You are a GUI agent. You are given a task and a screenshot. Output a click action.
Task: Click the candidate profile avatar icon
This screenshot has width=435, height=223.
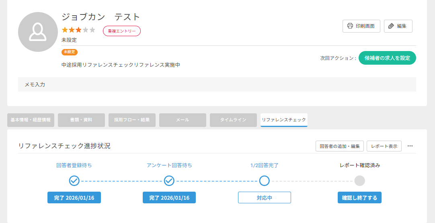click(38, 32)
